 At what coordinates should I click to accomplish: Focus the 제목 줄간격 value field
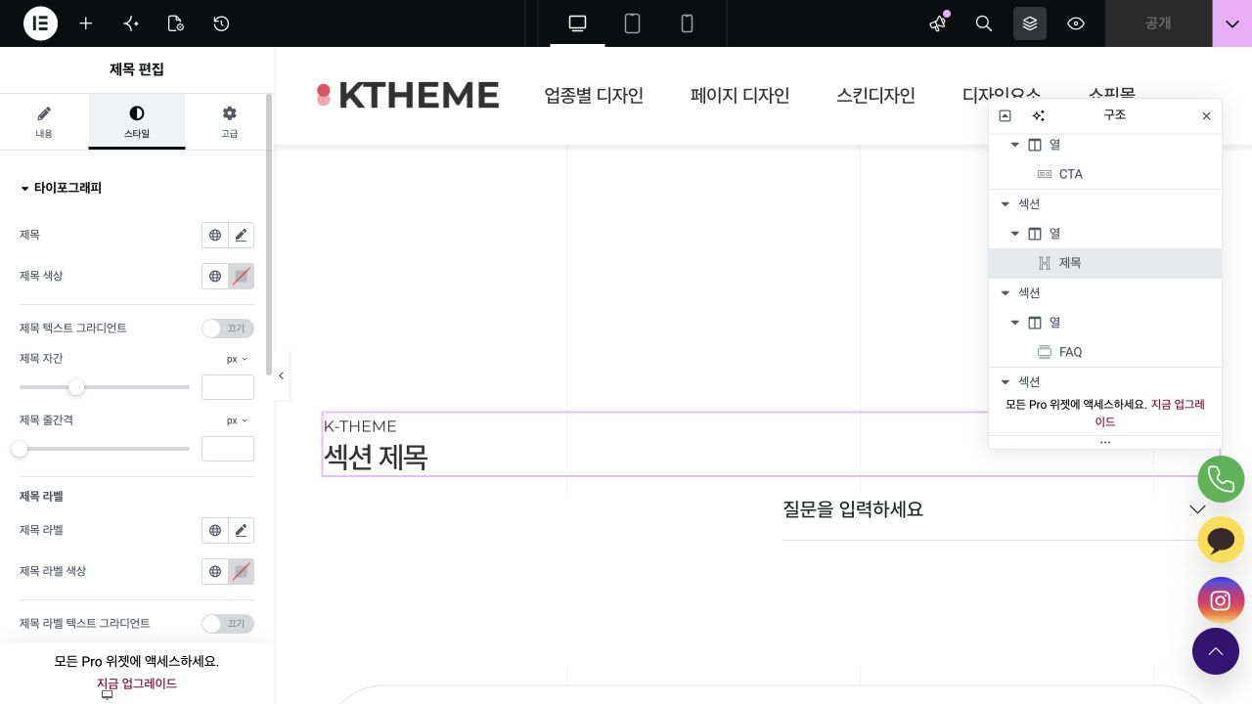pyautogui.click(x=228, y=449)
